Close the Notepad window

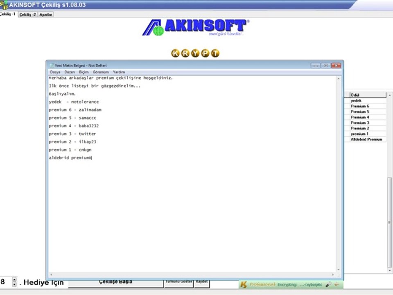pos(336,66)
